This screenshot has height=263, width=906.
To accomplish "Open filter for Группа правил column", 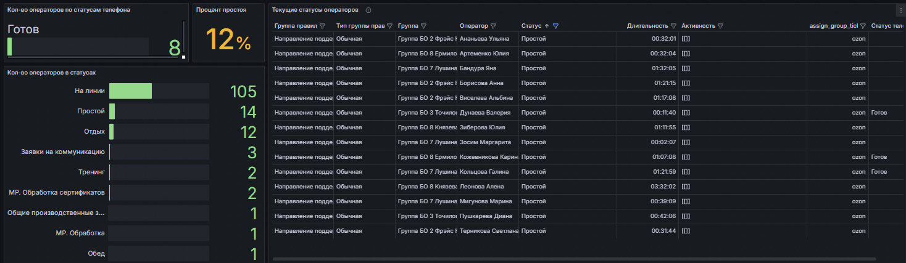I will 322,26.
